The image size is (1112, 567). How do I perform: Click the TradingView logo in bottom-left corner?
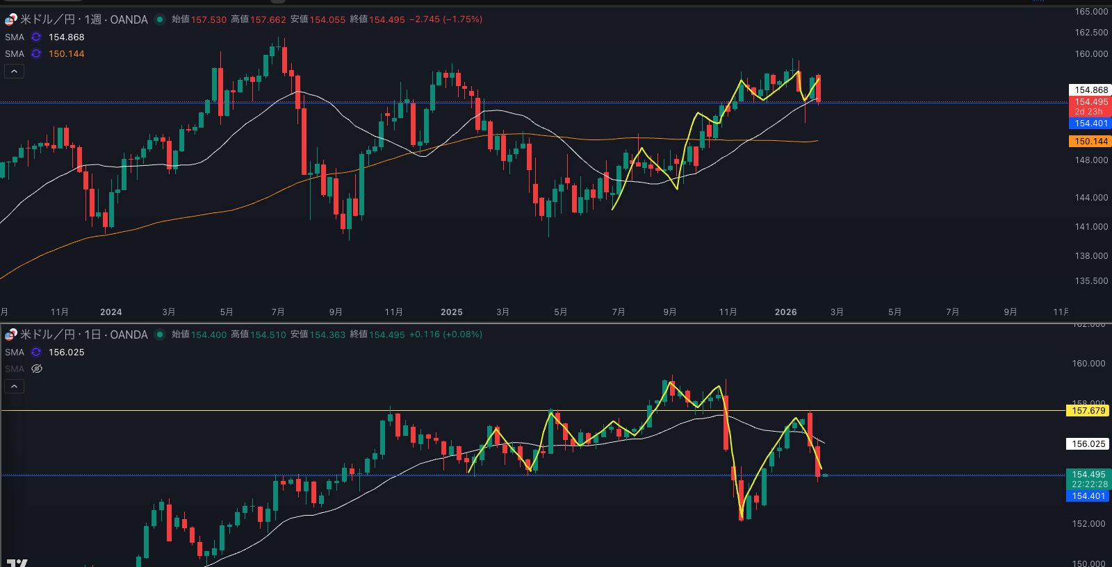(x=17, y=562)
